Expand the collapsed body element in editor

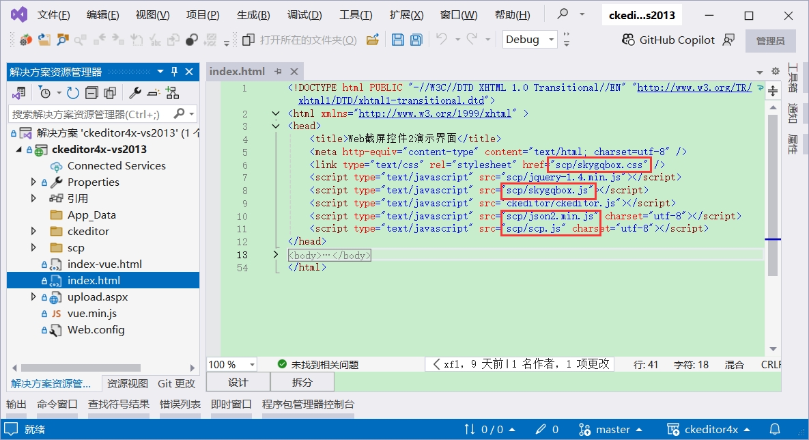276,255
